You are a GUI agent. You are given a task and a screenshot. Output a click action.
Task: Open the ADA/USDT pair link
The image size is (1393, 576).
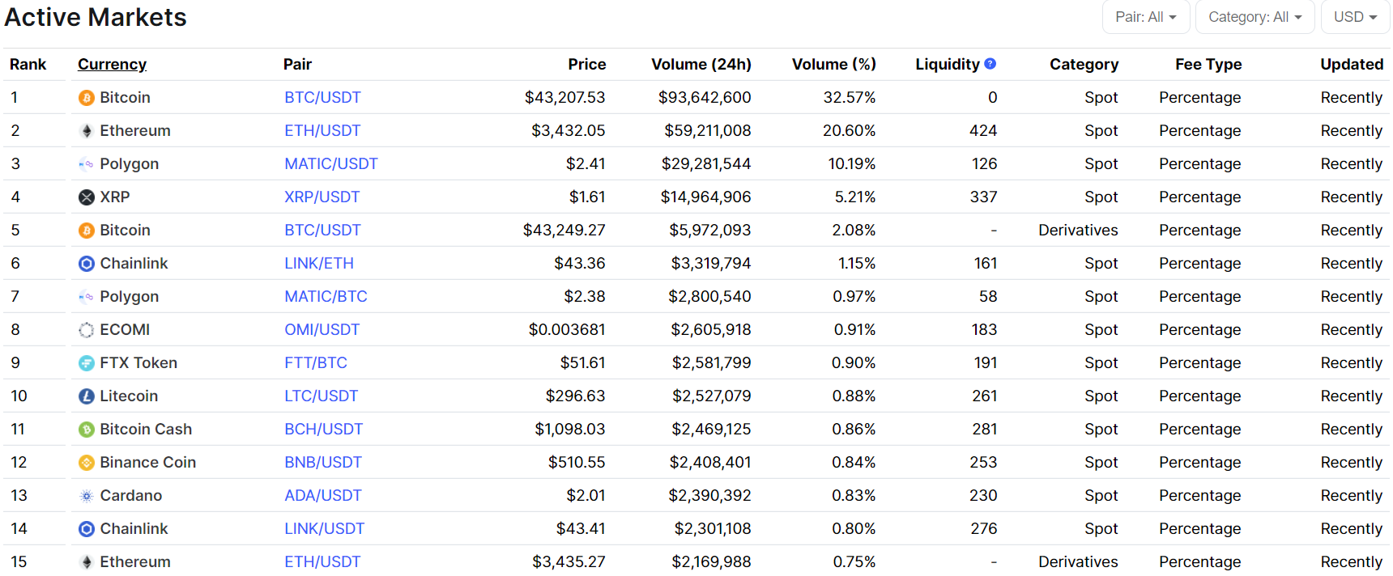pos(323,495)
